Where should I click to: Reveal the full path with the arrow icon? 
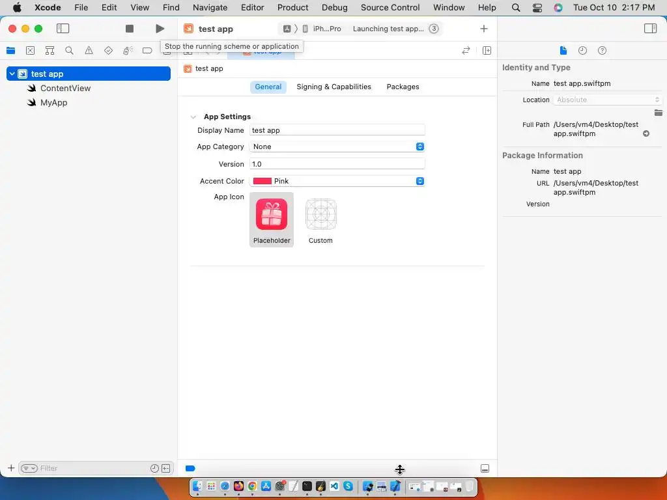click(x=646, y=133)
